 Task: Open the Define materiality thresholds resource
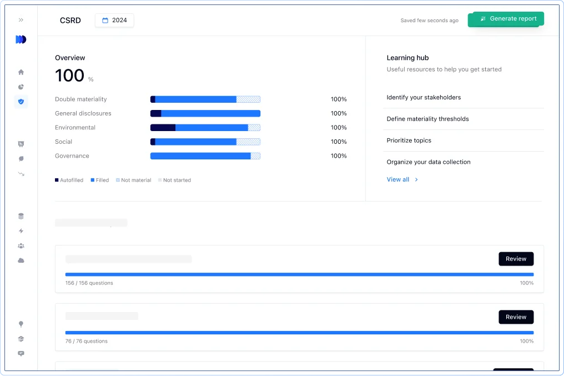click(427, 119)
